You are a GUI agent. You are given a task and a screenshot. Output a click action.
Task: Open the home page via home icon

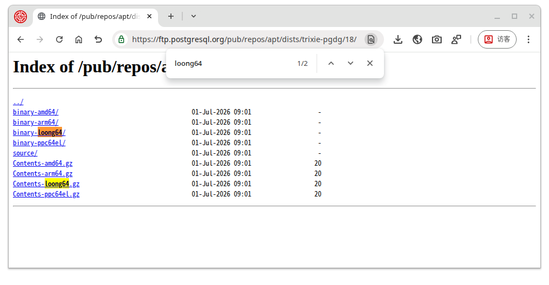[79, 39]
